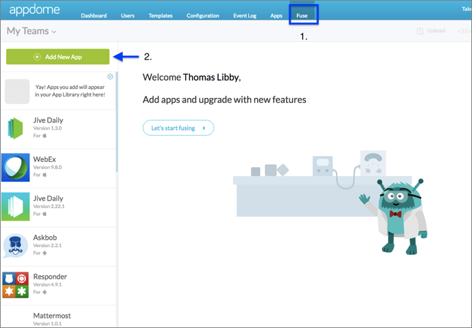Click the plus icon in Add New App
The image size is (472, 328).
pyautogui.click(x=37, y=57)
